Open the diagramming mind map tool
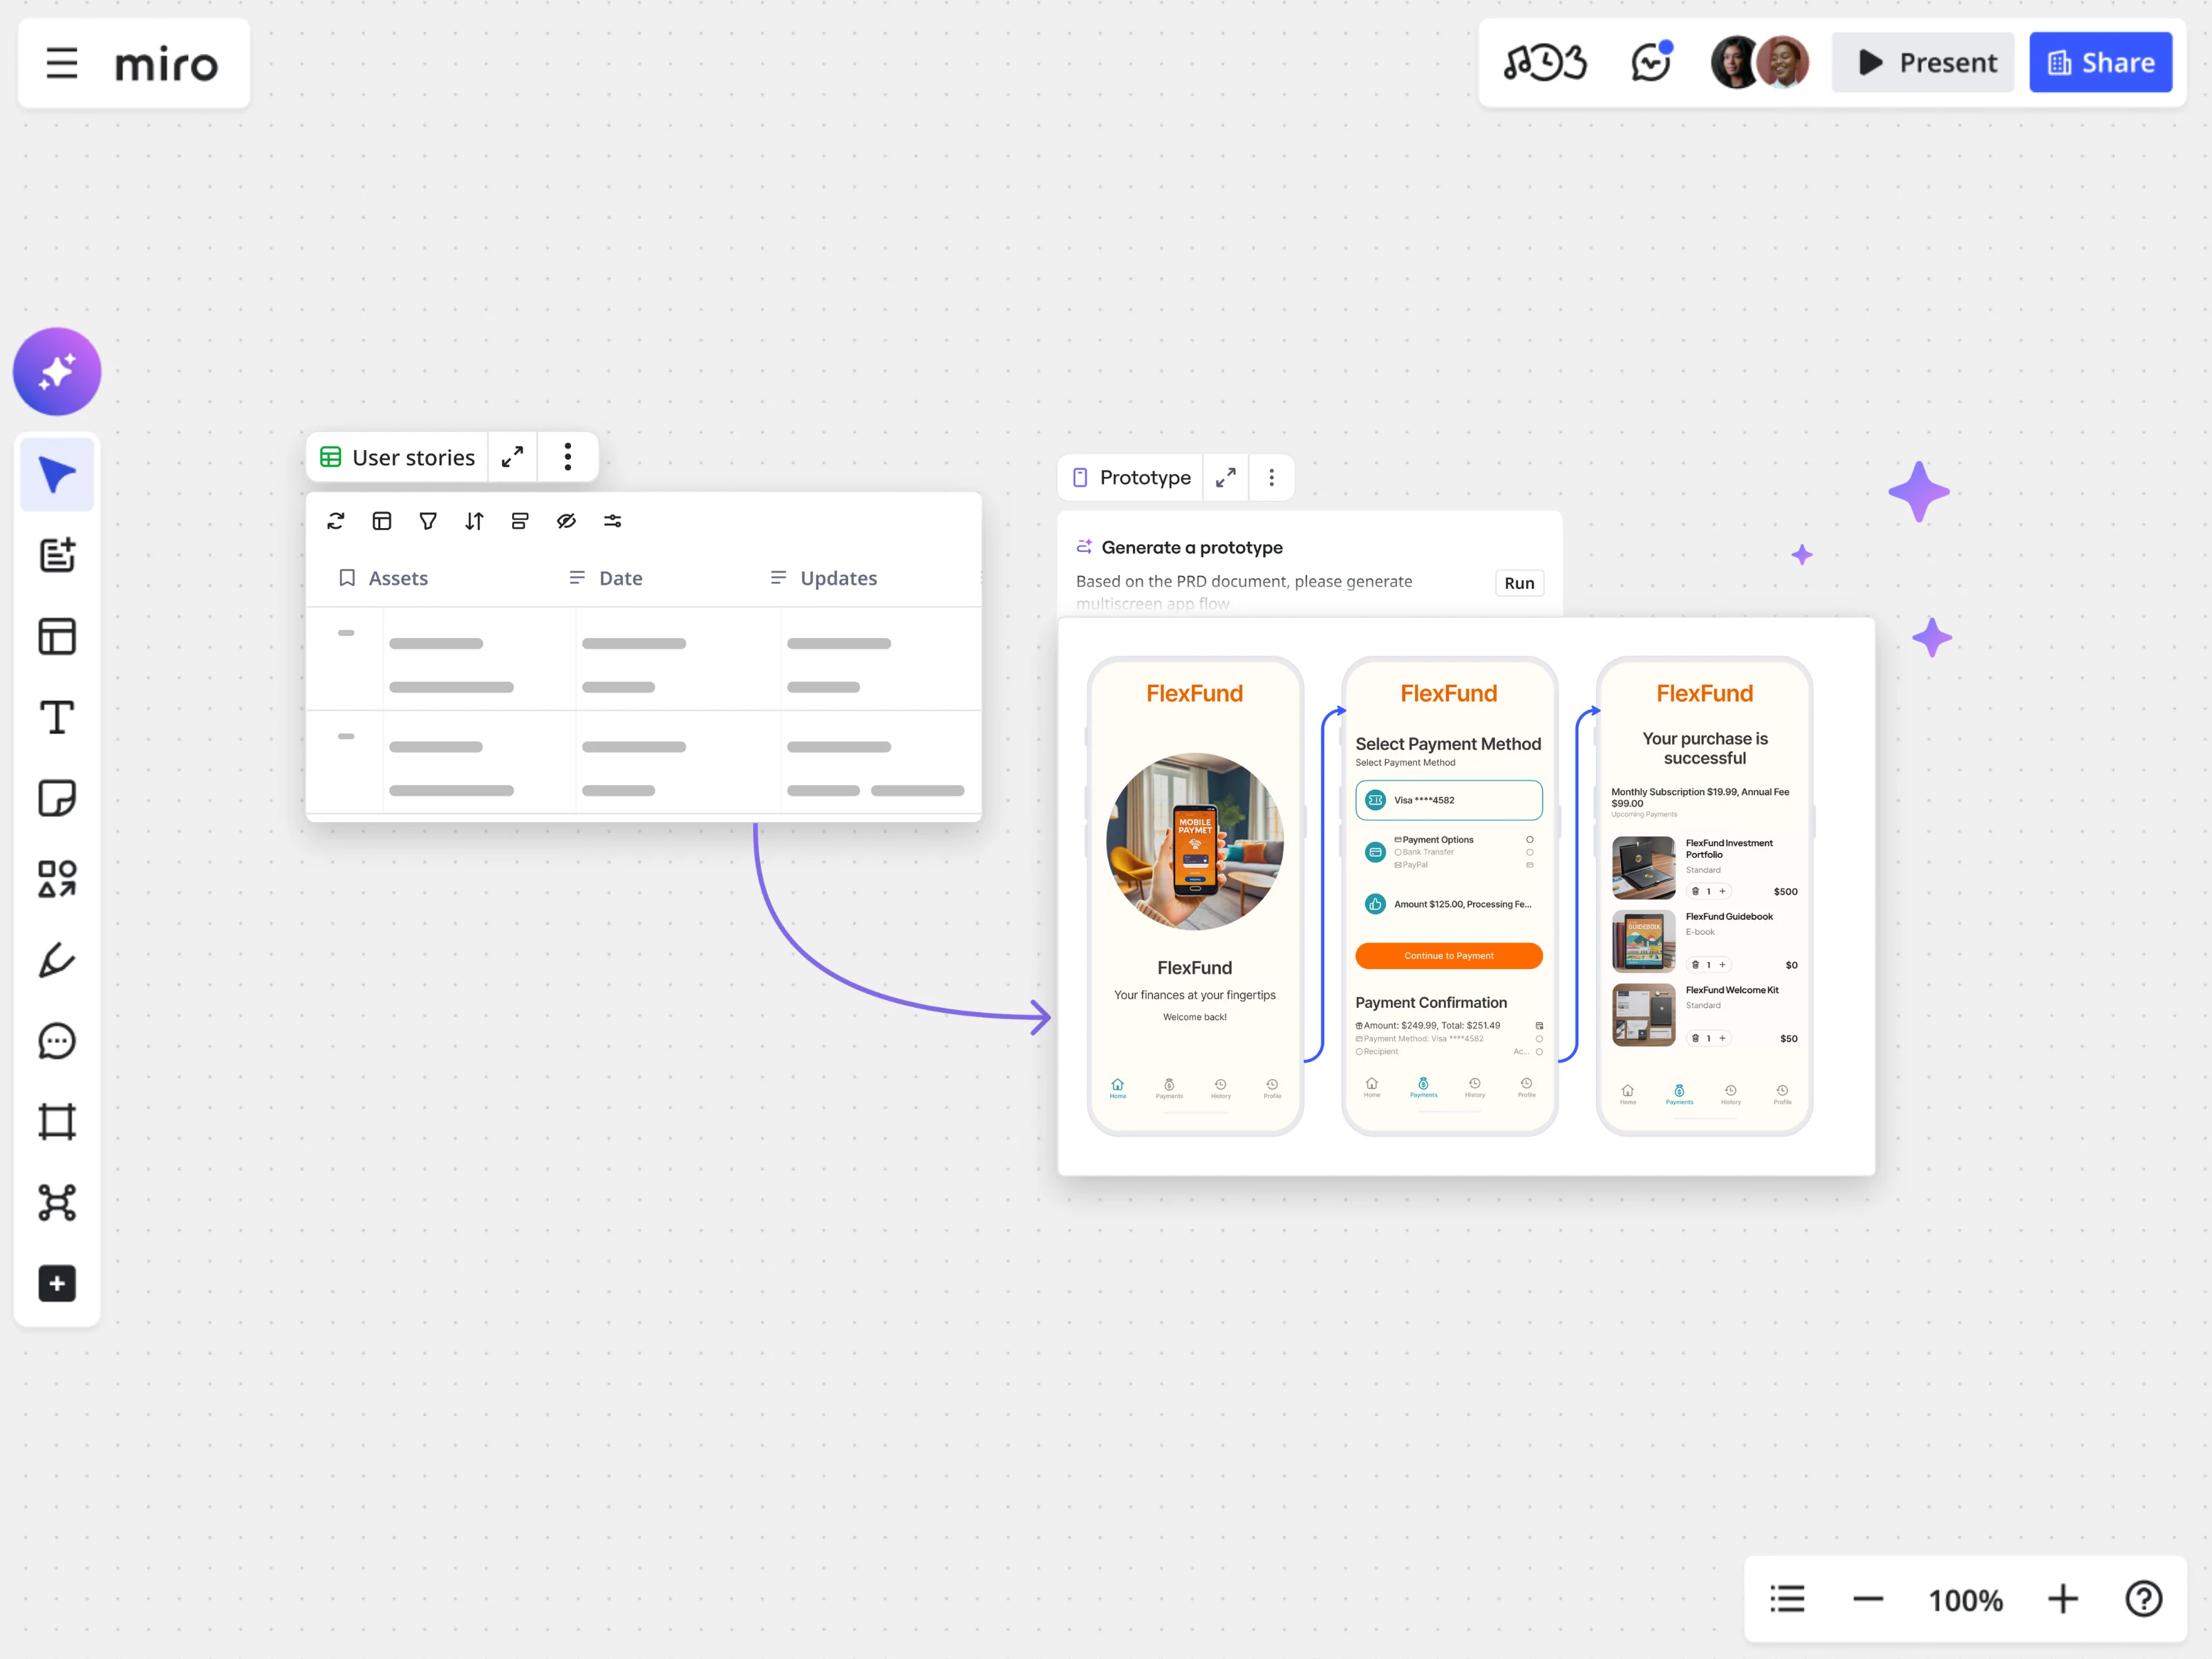 click(57, 1203)
